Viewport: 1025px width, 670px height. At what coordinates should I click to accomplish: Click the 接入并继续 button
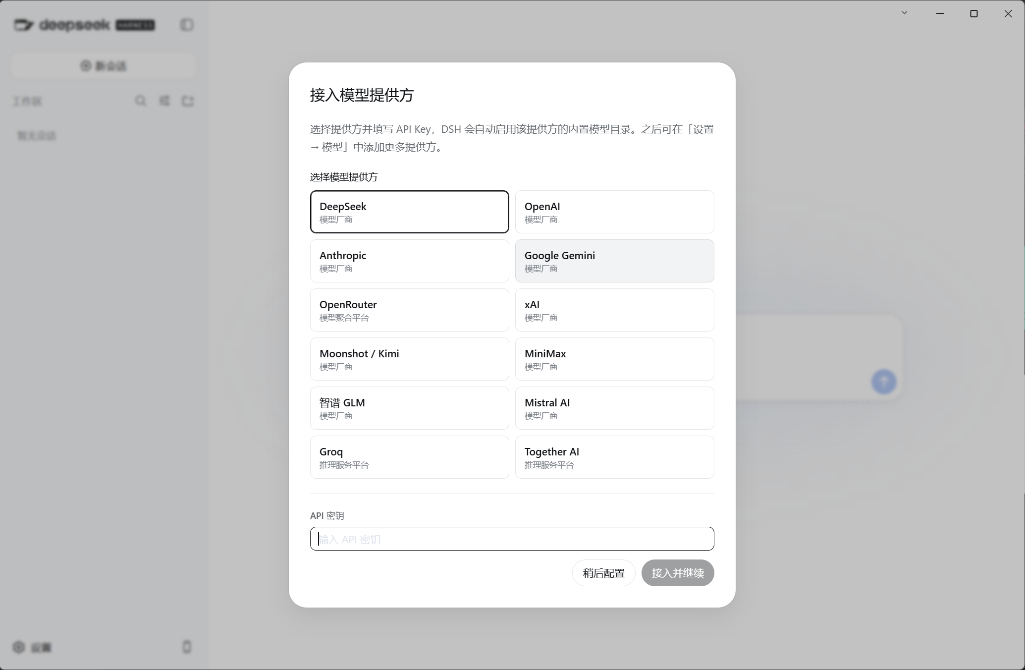(x=678, y=573)
